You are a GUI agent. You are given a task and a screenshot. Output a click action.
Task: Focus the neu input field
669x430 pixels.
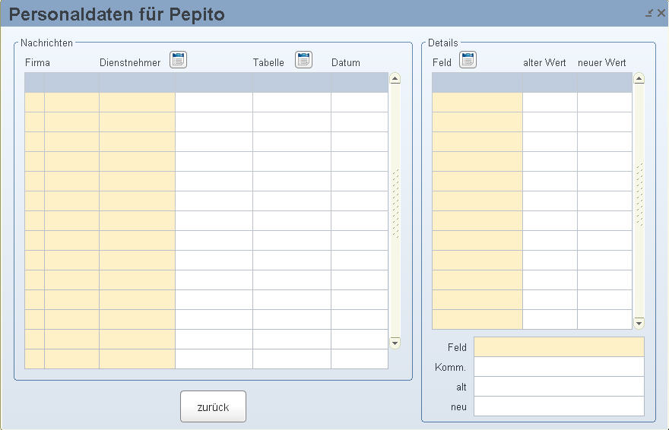(x=559, y=406)
